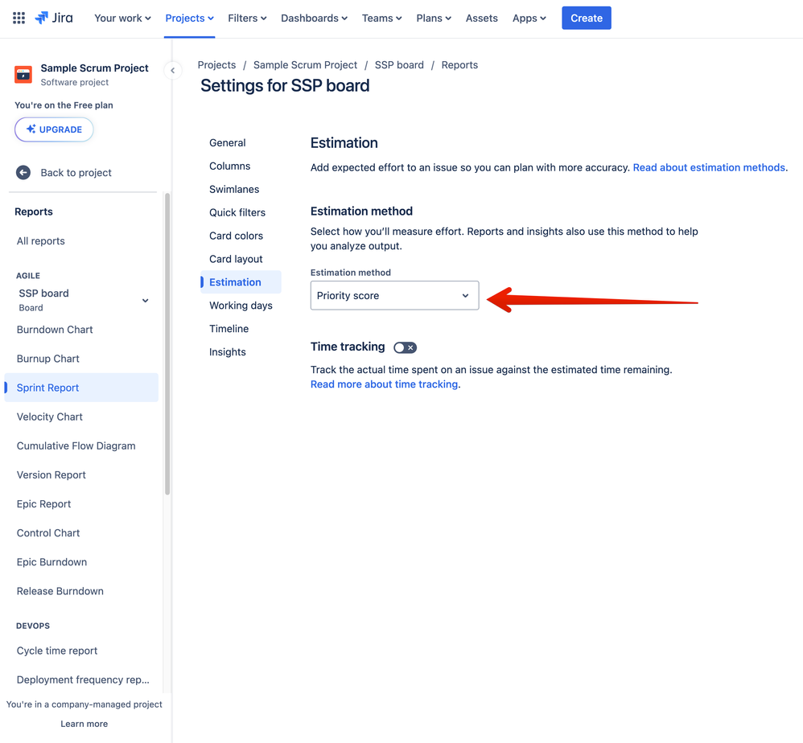Image resolution: width=803 pixels, height=743 pixels.
Task: Open Read more about time tracking link
Action: tap(384, 384)
